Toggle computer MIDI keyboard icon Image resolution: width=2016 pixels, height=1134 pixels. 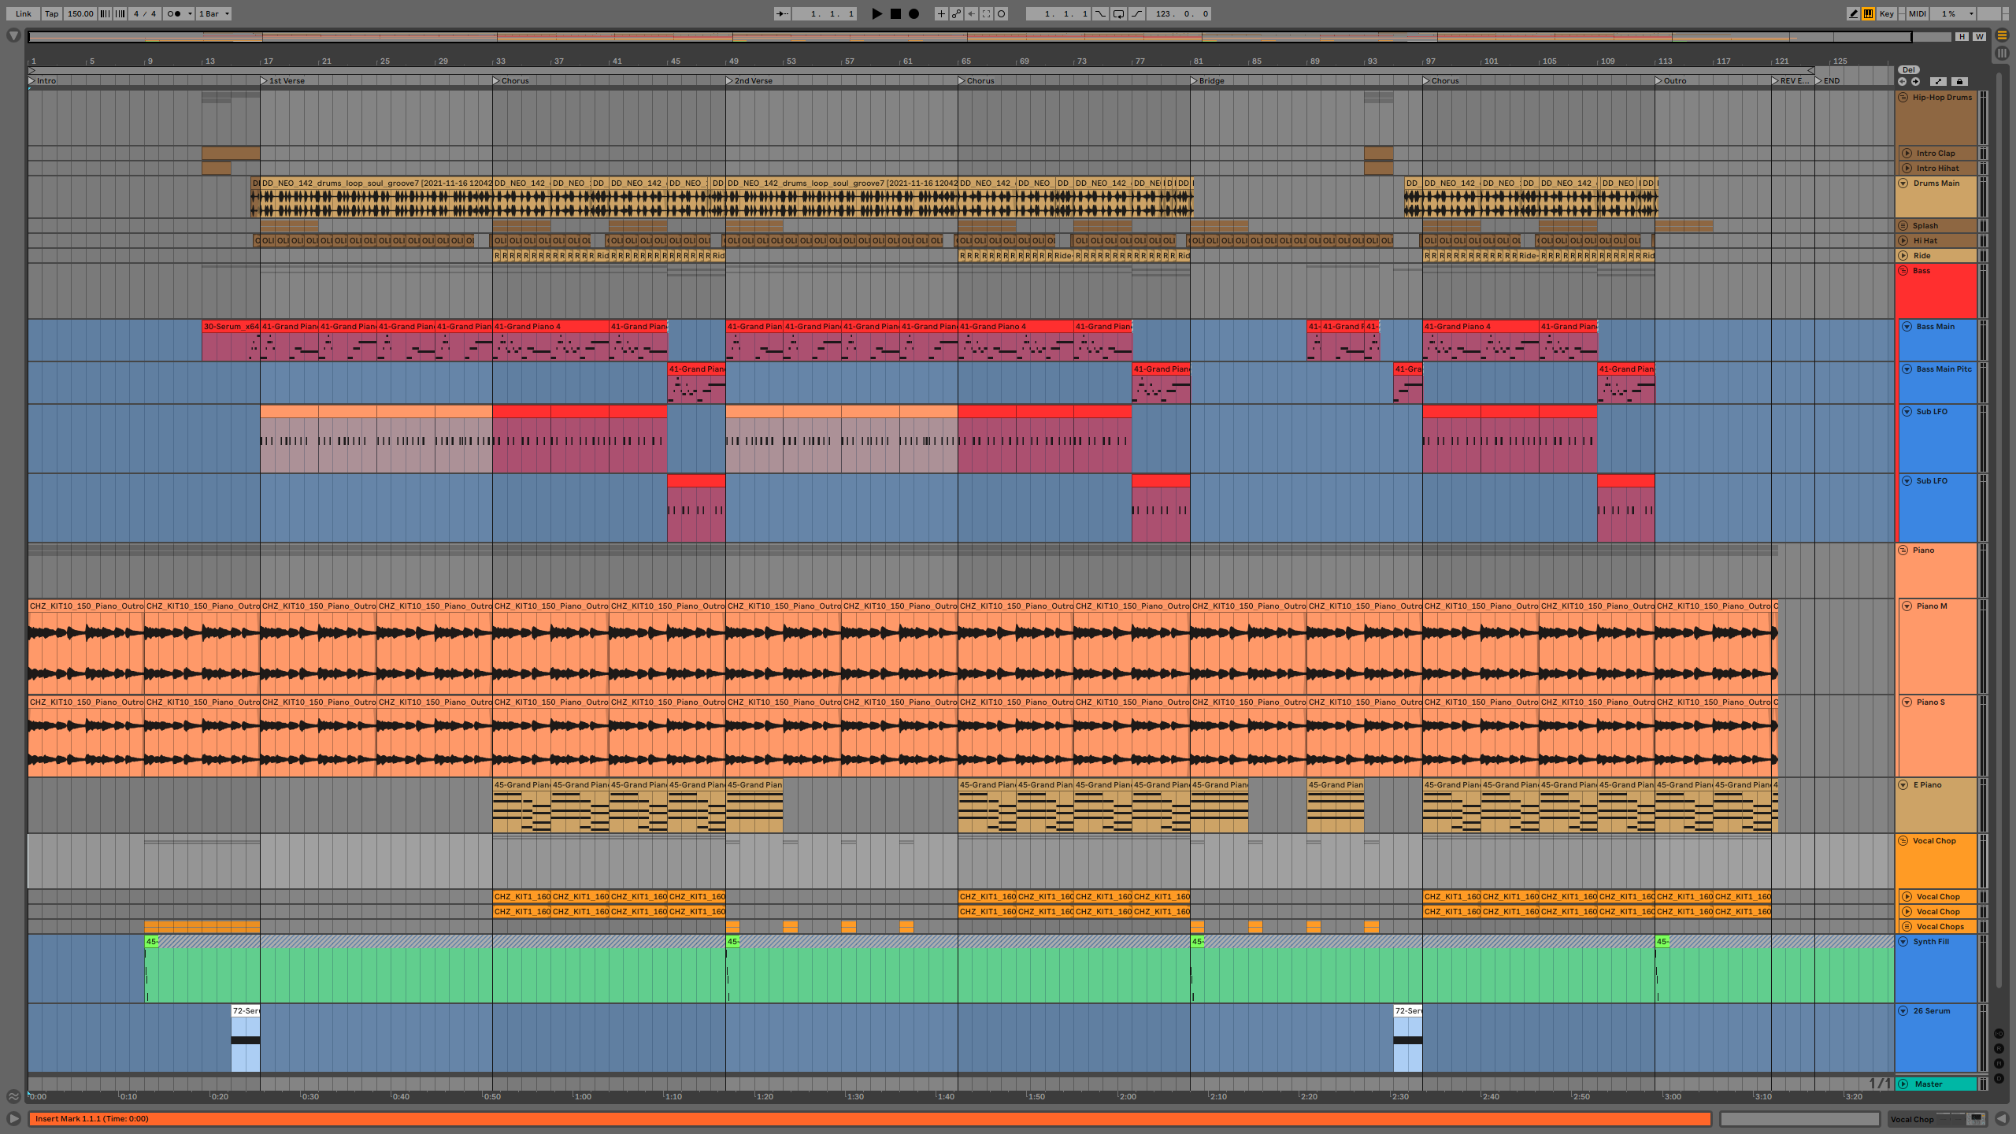(x=1868, y=13)
